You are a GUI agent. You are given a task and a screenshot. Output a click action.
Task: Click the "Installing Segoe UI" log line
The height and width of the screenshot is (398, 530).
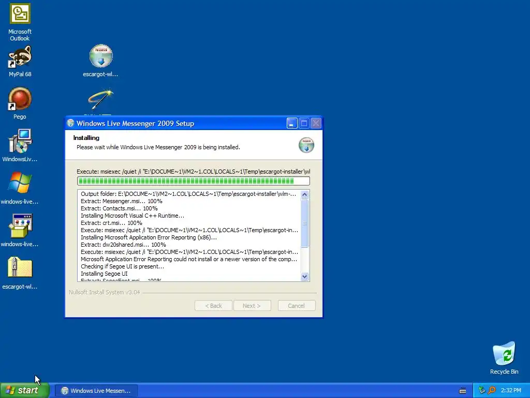coord(104,274)
